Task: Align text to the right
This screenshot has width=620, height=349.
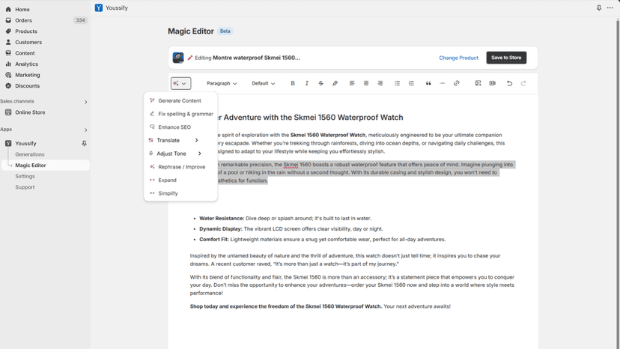Action: [x=380, y=83]
